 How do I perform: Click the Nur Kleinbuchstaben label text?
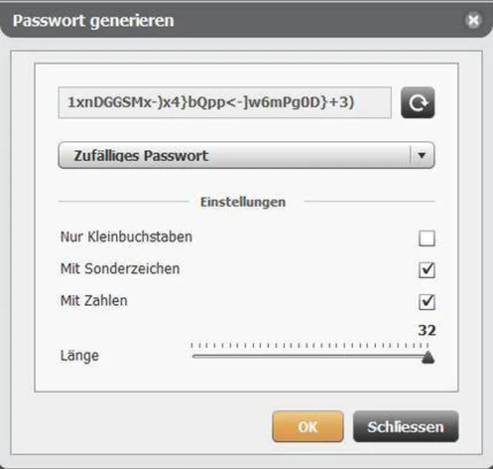126,237
